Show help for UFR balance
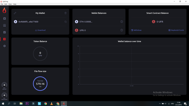189x106 pixels. (x=122, y=30)
